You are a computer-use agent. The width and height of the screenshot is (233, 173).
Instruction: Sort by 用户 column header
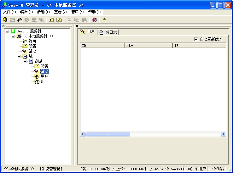pyautogui.click(x=149, y=46)
